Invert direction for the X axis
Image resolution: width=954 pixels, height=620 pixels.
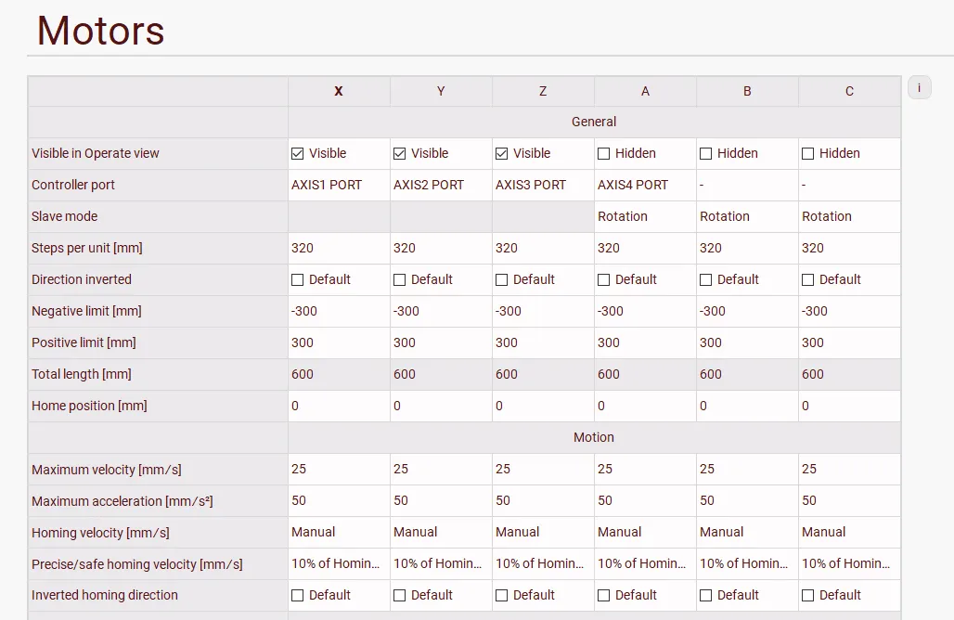pos(298,280)
